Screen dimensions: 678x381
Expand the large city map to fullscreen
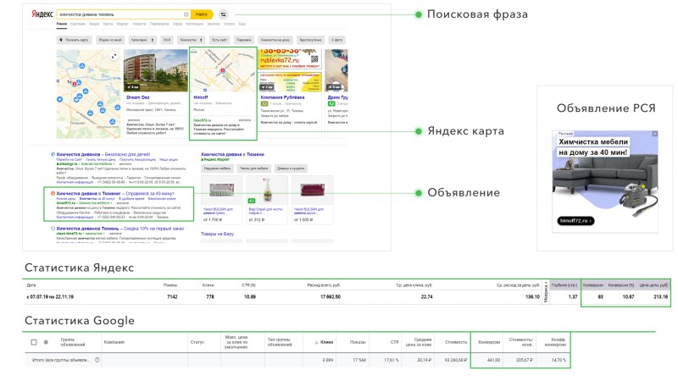[x=114, y=56]
